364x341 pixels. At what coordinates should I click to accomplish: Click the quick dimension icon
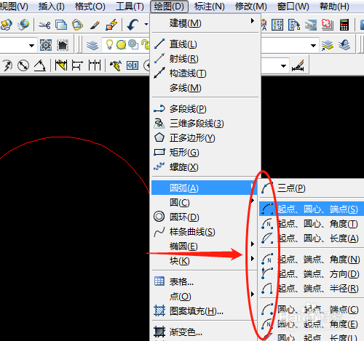tap(61, 65)
